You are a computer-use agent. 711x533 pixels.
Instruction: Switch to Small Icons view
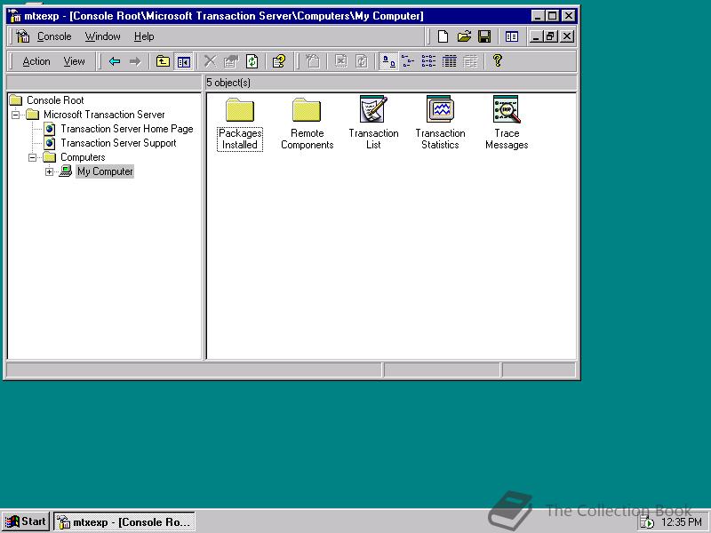click(408, 61)
